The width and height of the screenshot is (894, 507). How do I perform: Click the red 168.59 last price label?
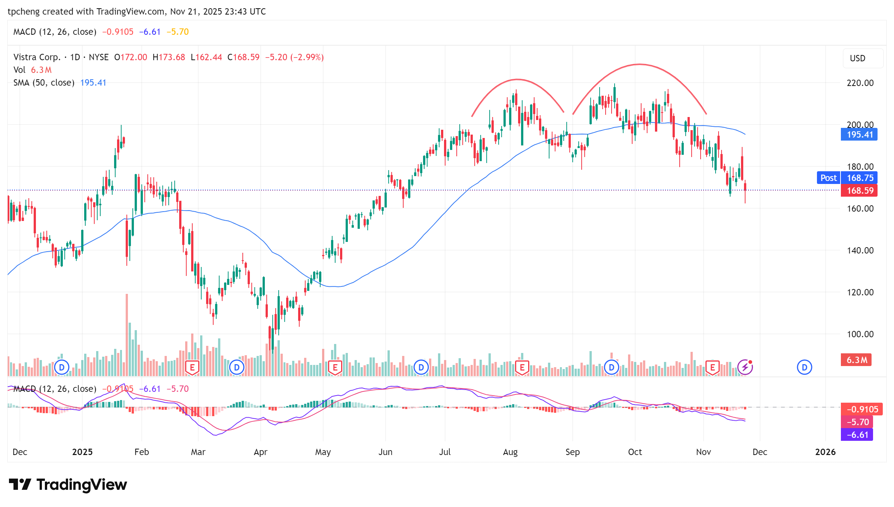pyautogui.click(x=860, y=191)
